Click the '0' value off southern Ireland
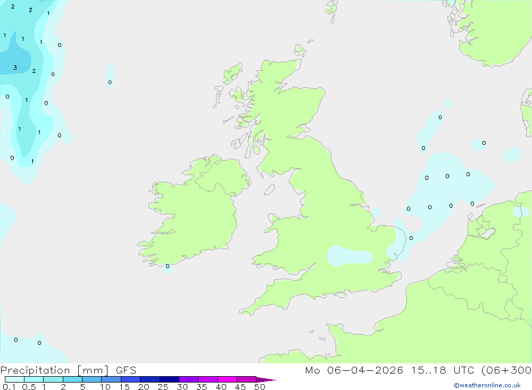The height and width of the screenshot is (390, 532). click(x=167, y=267)
